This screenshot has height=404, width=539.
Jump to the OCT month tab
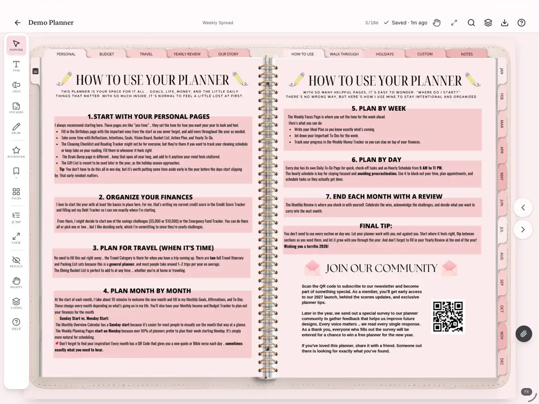pyautogui.click(x=502, y=309)
